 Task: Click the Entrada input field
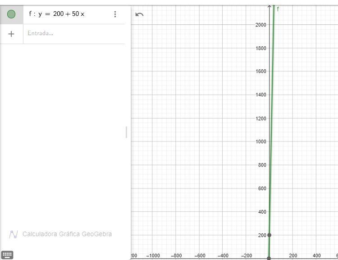tap(74, 33)
